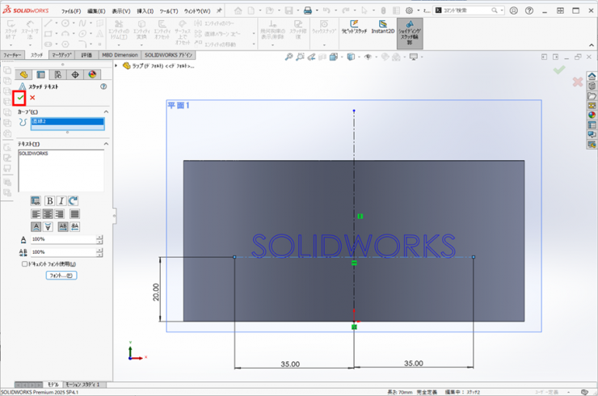
Task: Collapse the Text section
Action: [105, 144]
